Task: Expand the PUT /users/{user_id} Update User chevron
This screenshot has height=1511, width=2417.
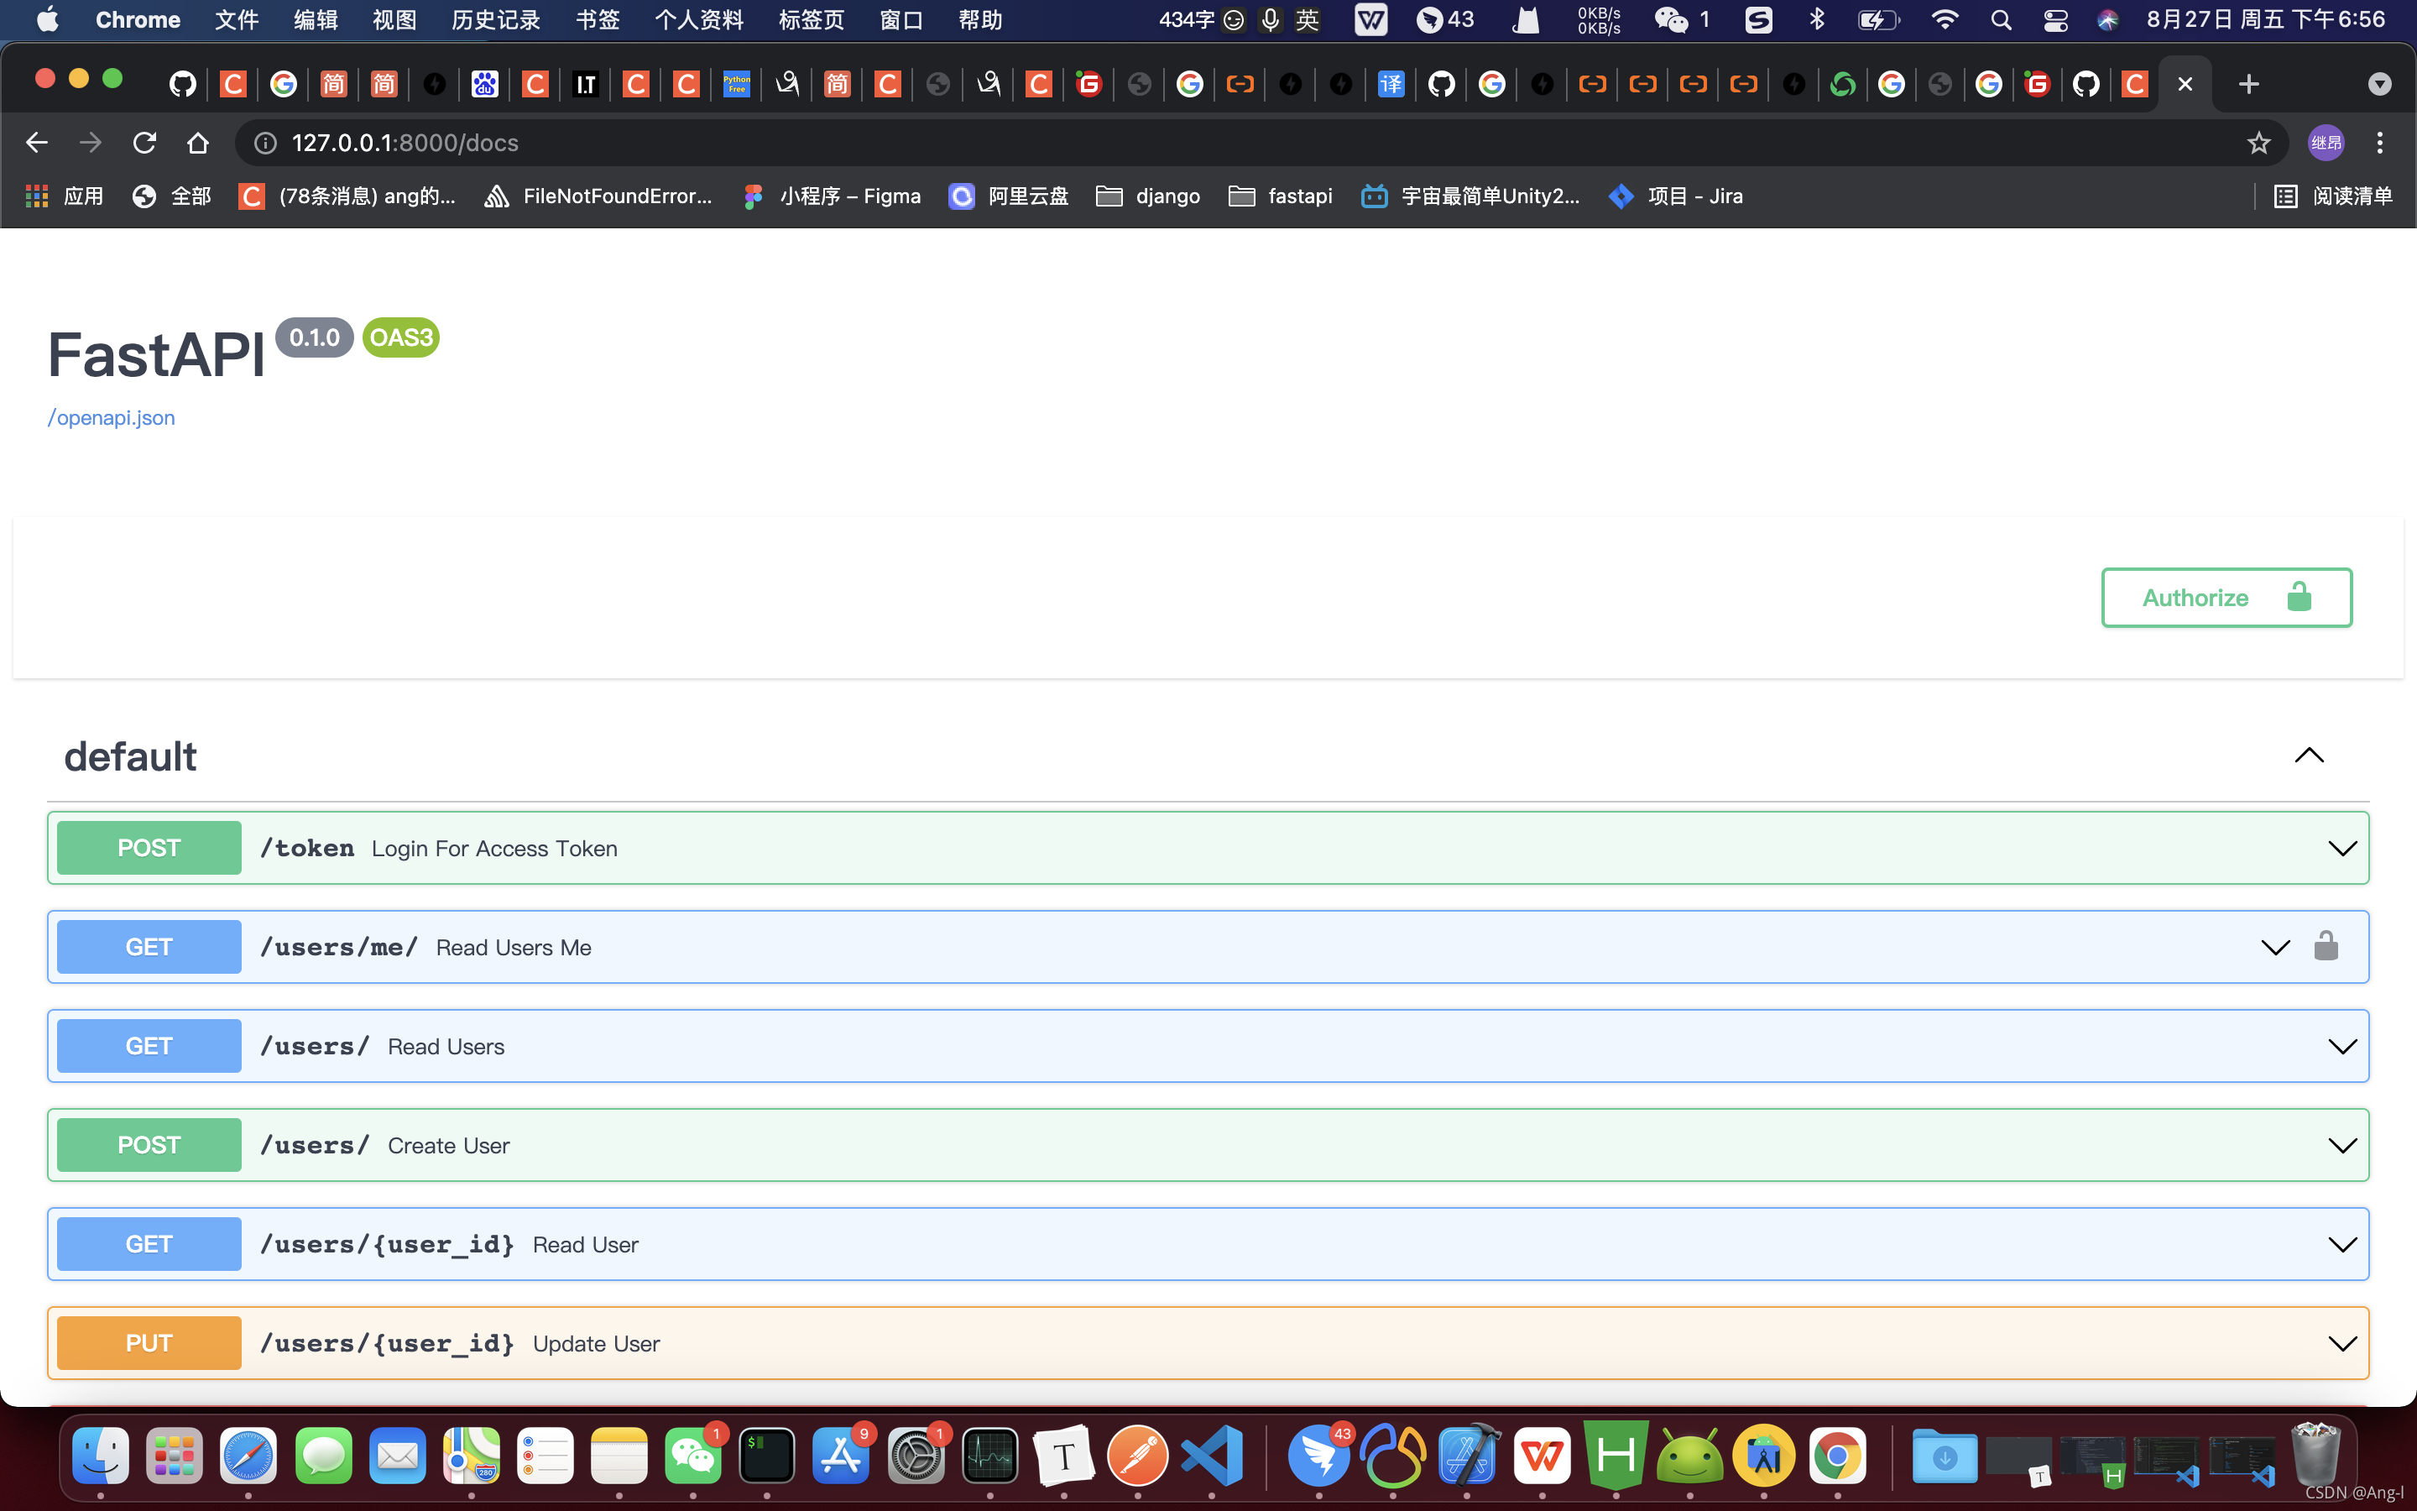Action: (2342, 1343)
